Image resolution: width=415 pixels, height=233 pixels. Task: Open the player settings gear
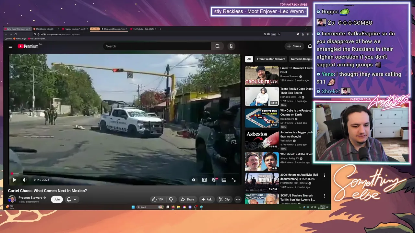click(214, 180)
